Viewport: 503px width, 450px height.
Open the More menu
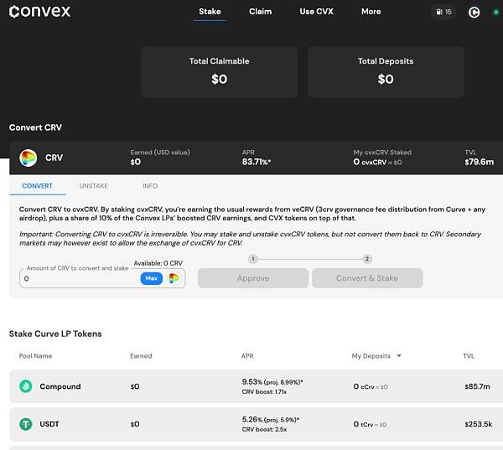[x=371, y=12]
